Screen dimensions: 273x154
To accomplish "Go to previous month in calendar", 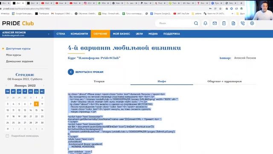I will 6,86.
